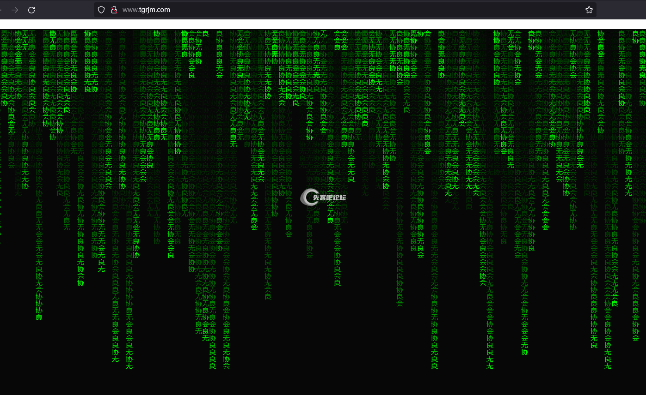Click the crossed-out padlock security icon
Viewport: 646px width, 395px height.
114,10
